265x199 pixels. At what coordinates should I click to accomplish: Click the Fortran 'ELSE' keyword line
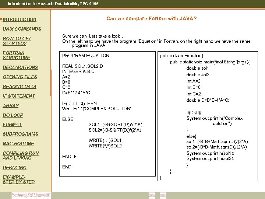(68, 119)
